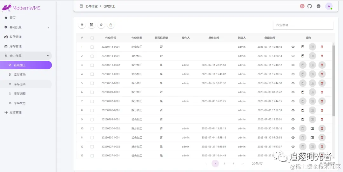Tick the checkbox for row 20230710-0001
Image resolution: width=343 pixels, height=172 pixels.
92,83
